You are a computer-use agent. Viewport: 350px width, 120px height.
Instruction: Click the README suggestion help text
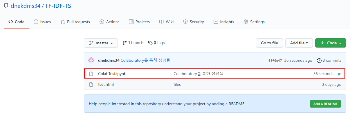tap(167, 103)
